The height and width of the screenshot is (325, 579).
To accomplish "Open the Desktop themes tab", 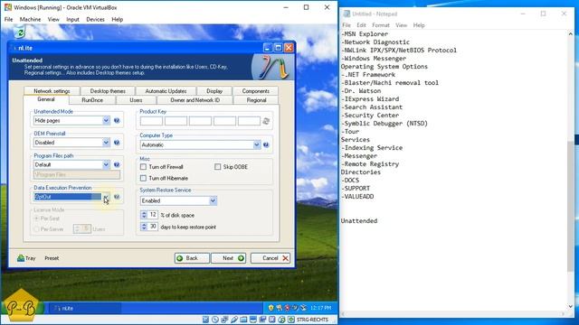I will pyautogui.click(x=108, y=91).
